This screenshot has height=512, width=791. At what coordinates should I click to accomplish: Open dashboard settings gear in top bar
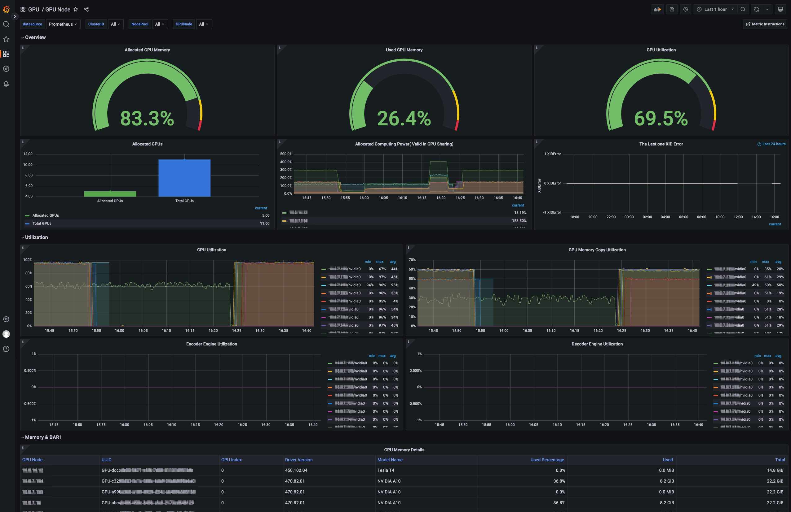685,9
